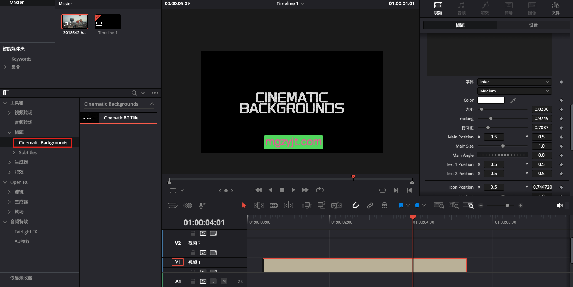Pick color with the eyedropper icon

tap(513, 100)
